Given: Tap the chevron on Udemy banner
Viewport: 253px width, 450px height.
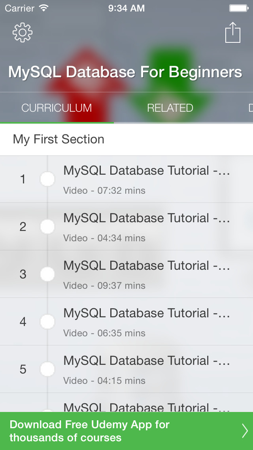Looking at the screenshot, I should coord(245,431).
